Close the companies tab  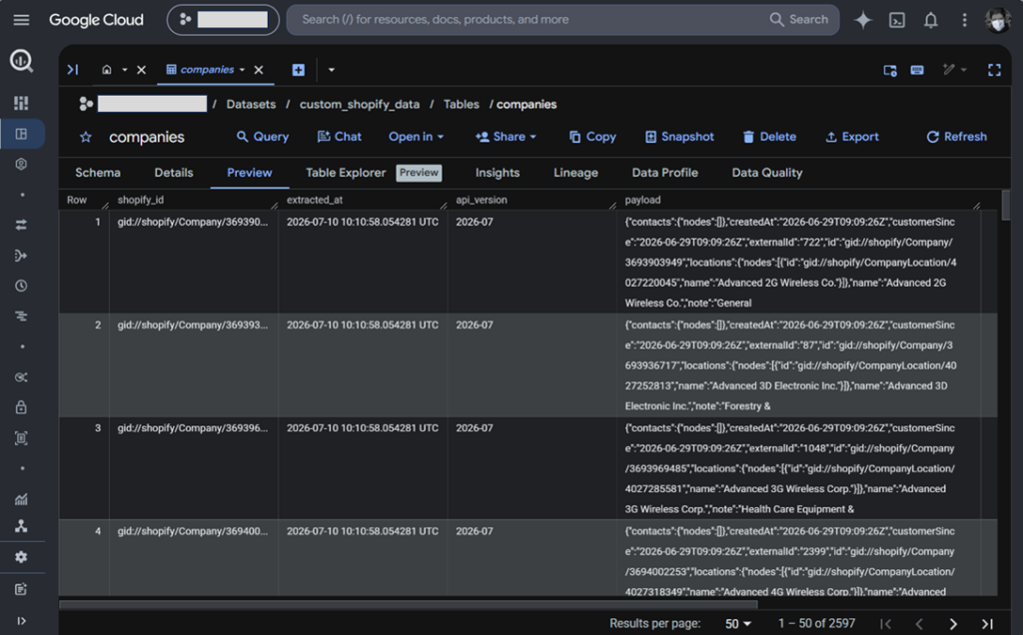tap(259, 70)
